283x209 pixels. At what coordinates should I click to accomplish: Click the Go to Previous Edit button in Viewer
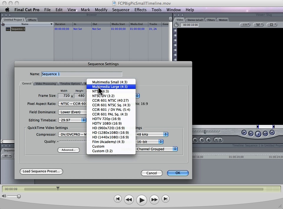pyautogui.click(x=244, y=133)
